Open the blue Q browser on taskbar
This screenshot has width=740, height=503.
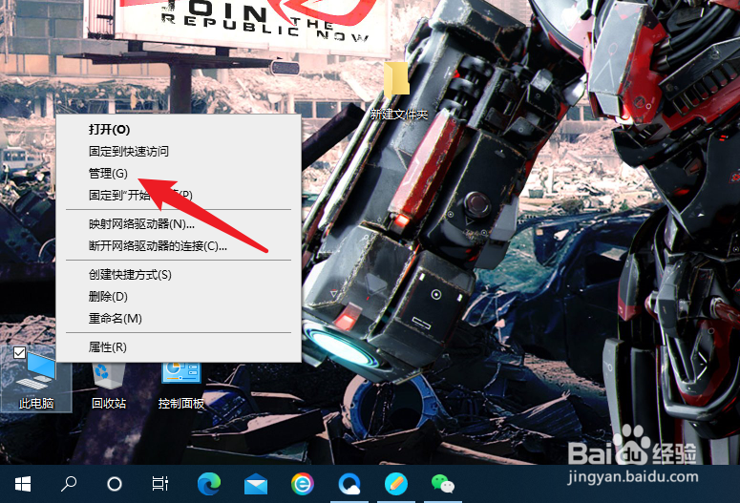(x=349, y=484)
